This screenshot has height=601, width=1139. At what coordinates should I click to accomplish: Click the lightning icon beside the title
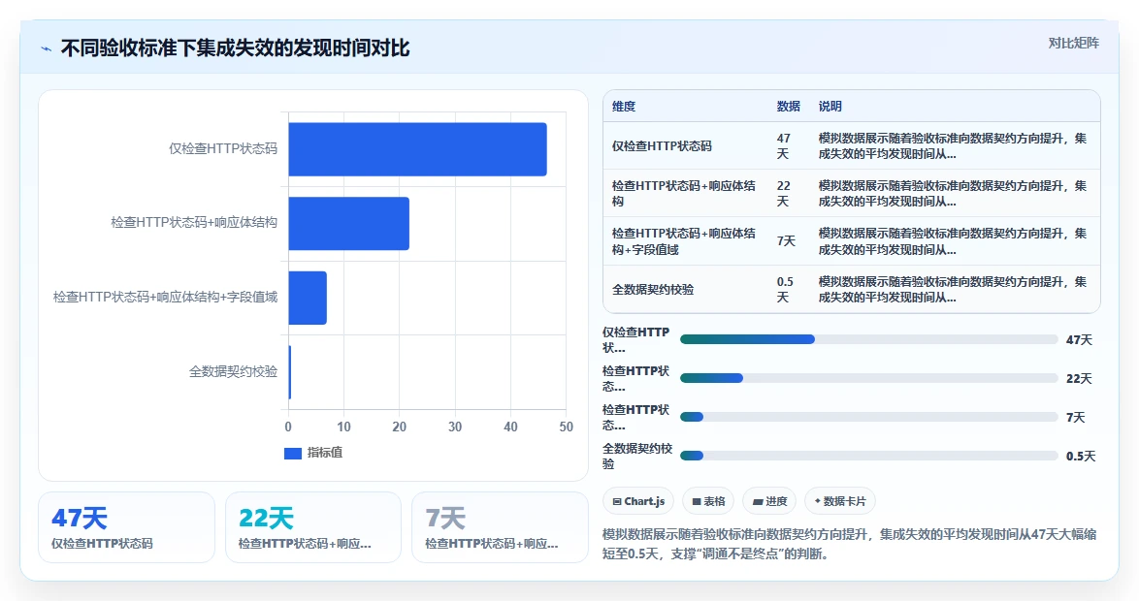tap(47, 49)
